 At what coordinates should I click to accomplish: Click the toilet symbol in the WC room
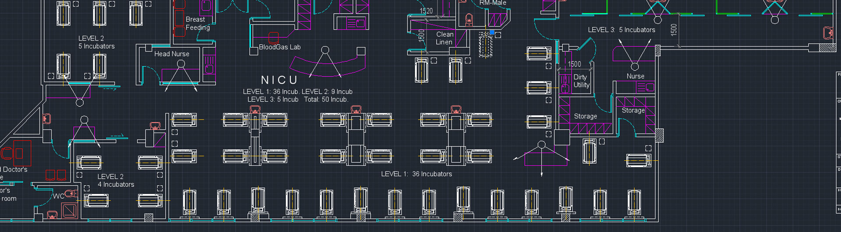[x=70, y=193]
